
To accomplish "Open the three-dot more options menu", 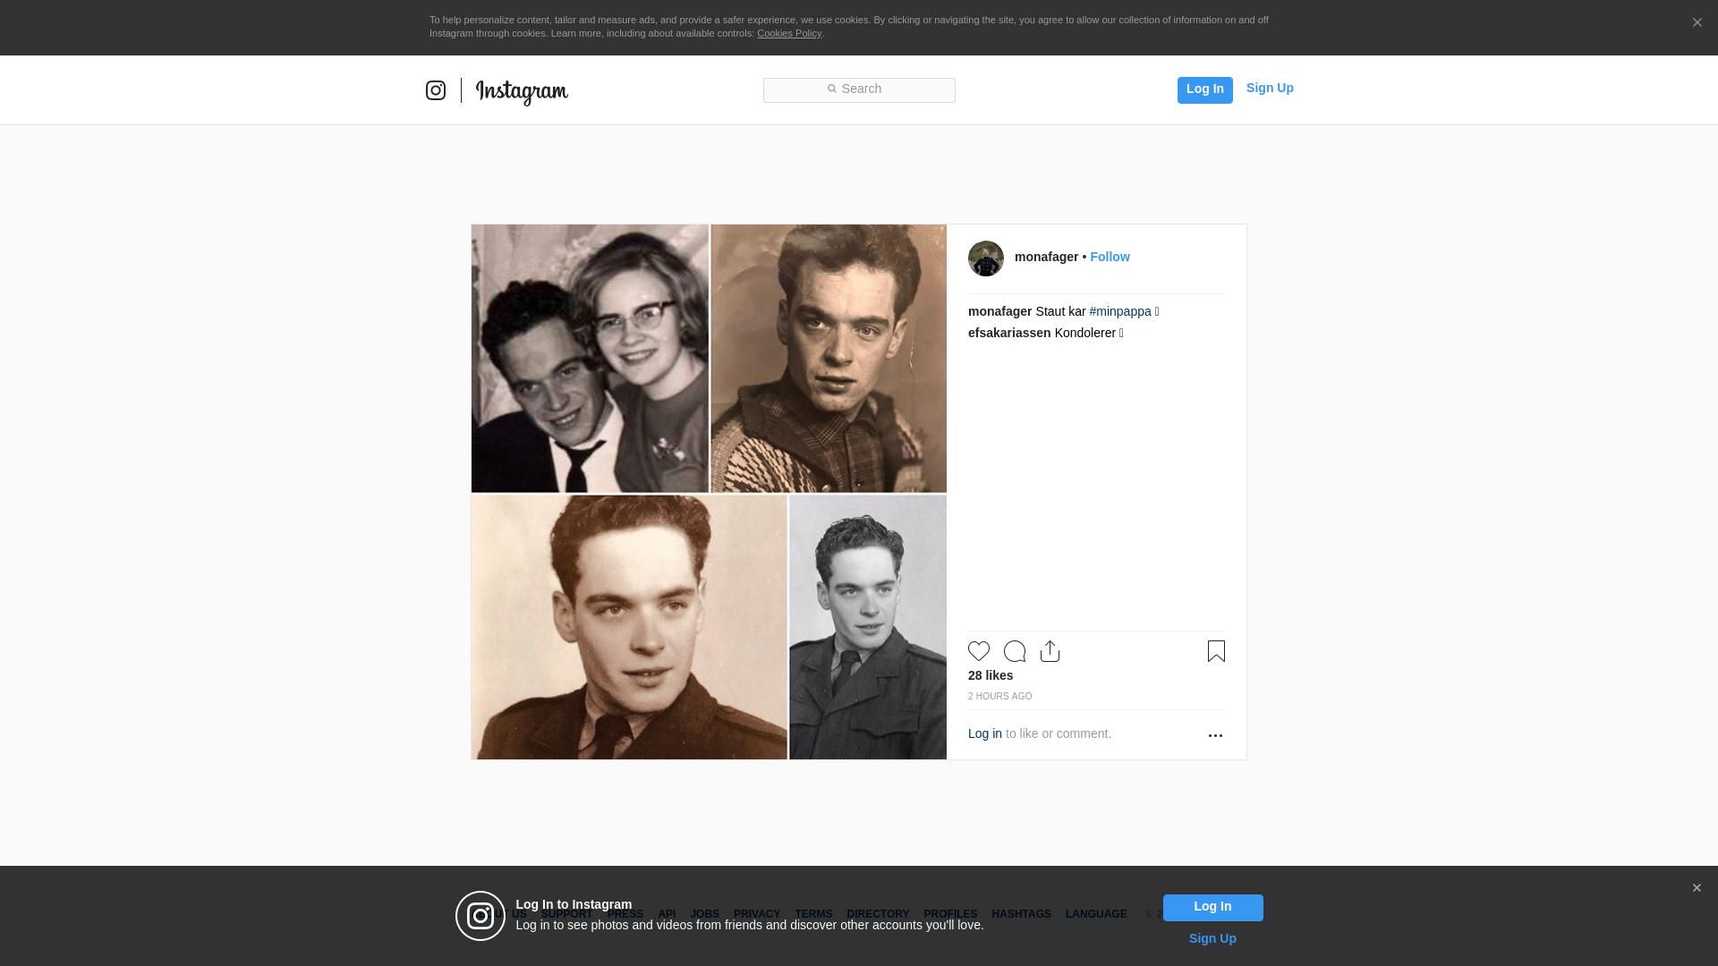I will pos(1215,735).
